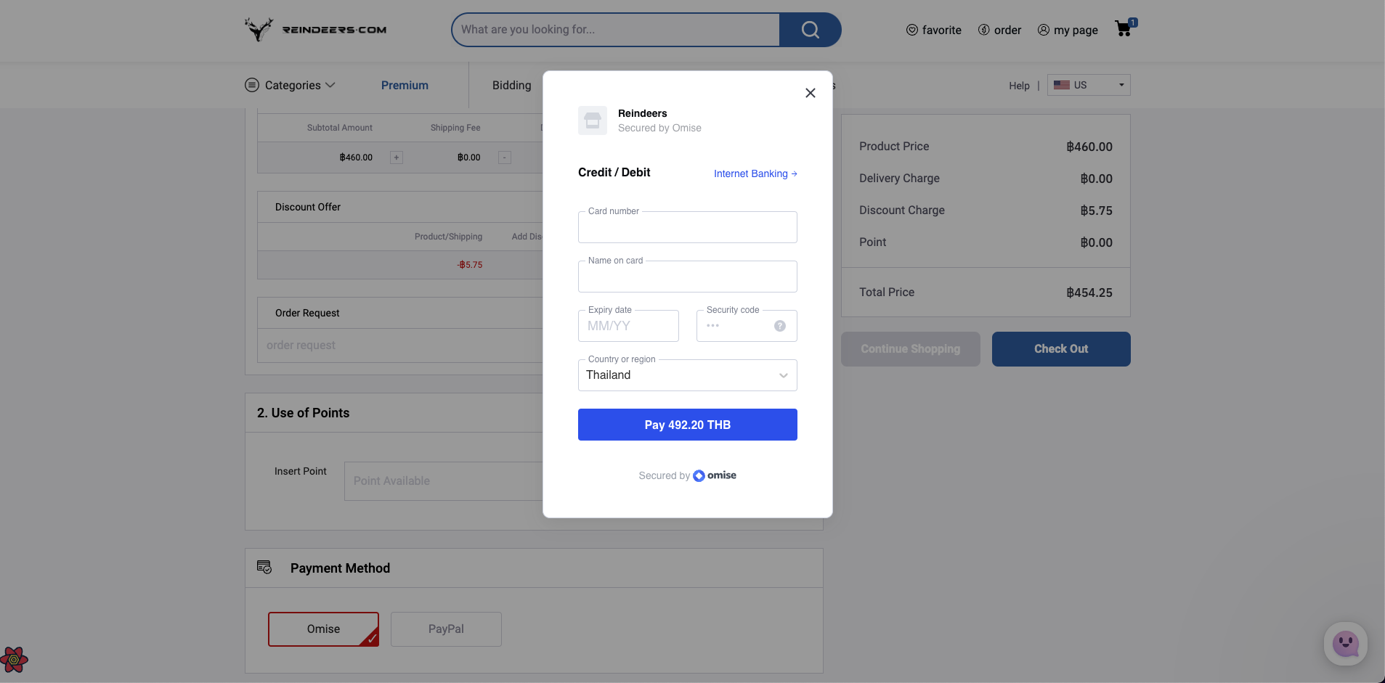Focus the Name on card field
This screenshot has height=683, width=1385.
[688, 277]
